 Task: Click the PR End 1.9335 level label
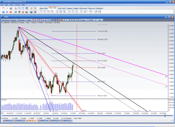102,96
